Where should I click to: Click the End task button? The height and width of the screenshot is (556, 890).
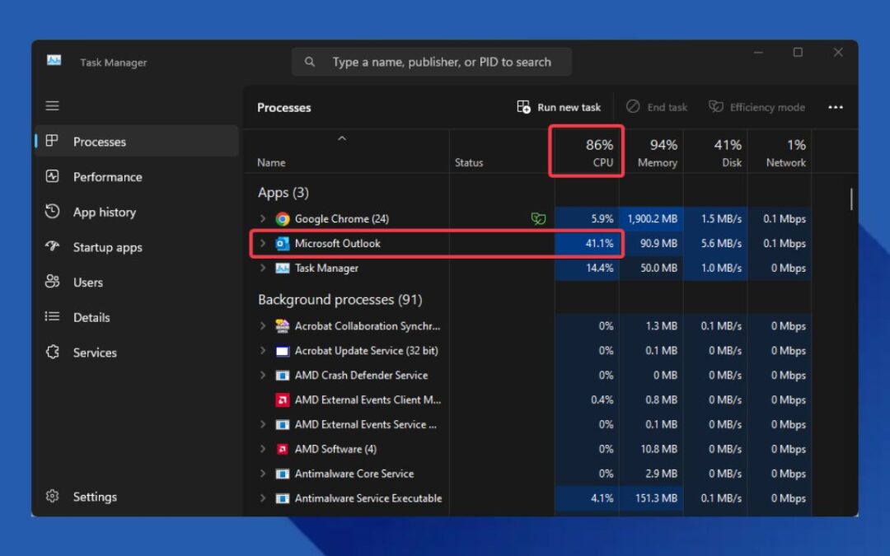pyautogui.click(x=657, y=107)
